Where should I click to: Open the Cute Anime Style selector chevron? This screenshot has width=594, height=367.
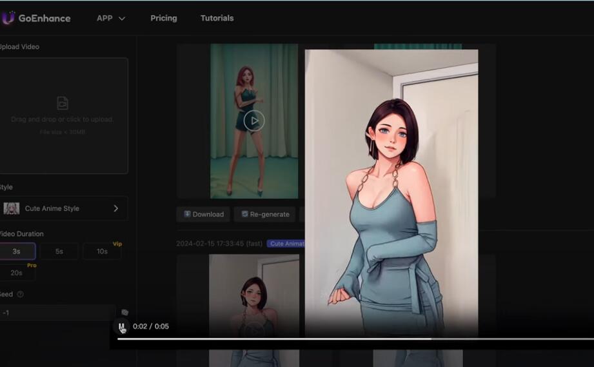[x=116, y=208]
